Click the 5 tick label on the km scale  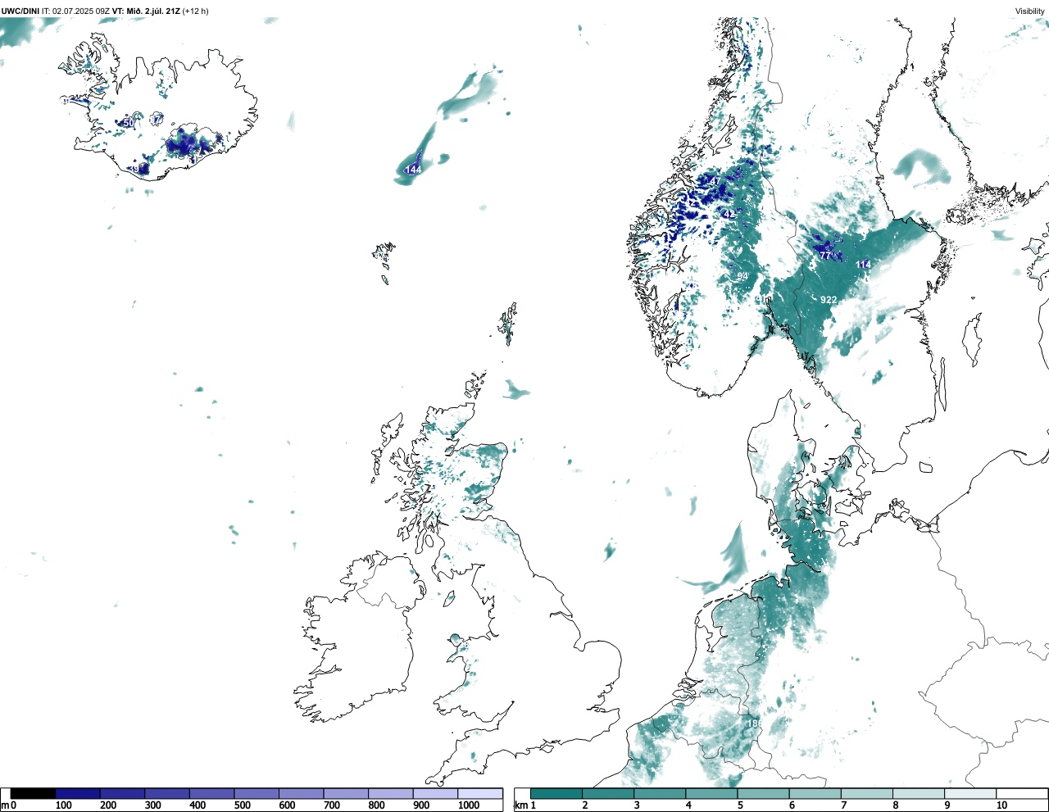(x=739, y=805)
